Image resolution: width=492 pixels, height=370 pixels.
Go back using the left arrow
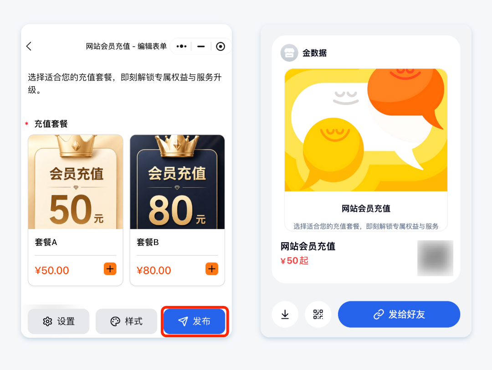pos(29,46)
